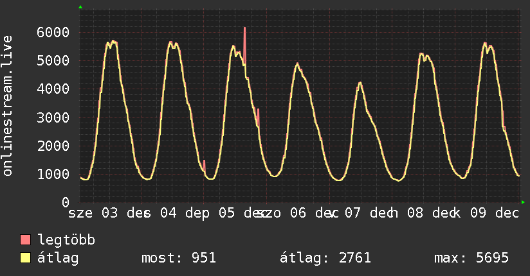Click the 1000 y-axis label
The height and width of the screenshot is (276, 530).
point(53,174)
